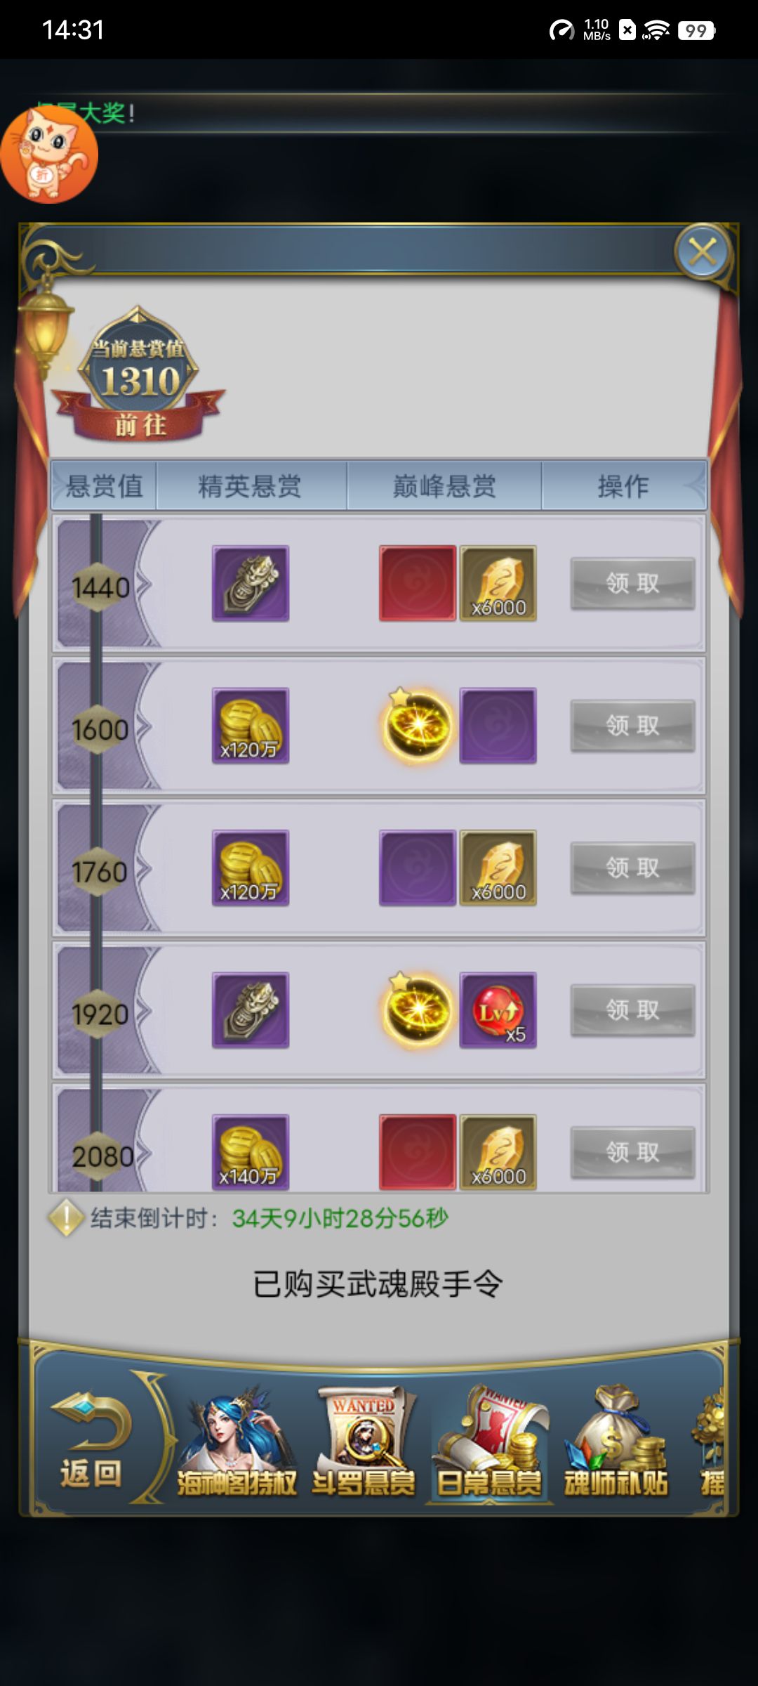Tap the x120万 gold coins in 1600 row
The width and height of the screenshot is (758, 1686).
251,726
